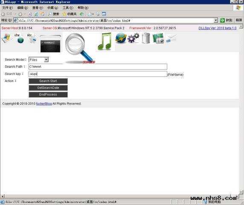This screenshot has height=205, width=244.
Task: Click the Server OS label text
Action: click(x=49, y=28)
